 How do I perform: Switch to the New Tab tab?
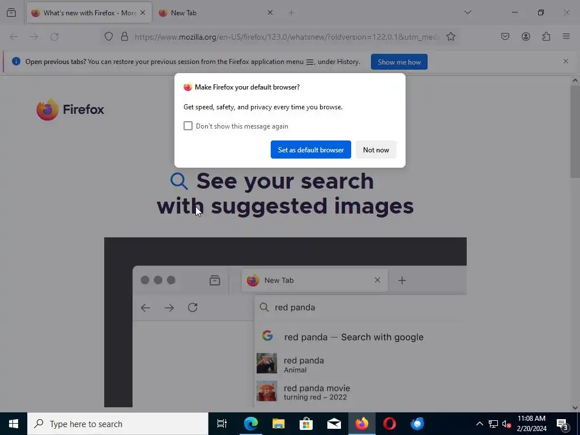point(216,13)
